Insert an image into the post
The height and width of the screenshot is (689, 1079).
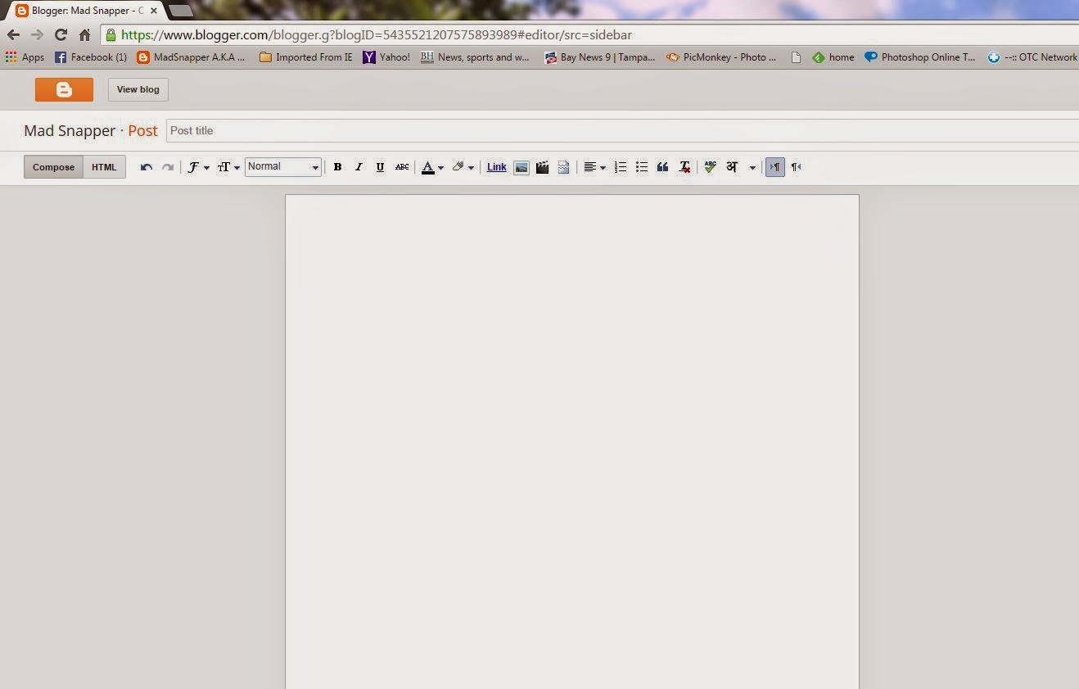point(521,167)
